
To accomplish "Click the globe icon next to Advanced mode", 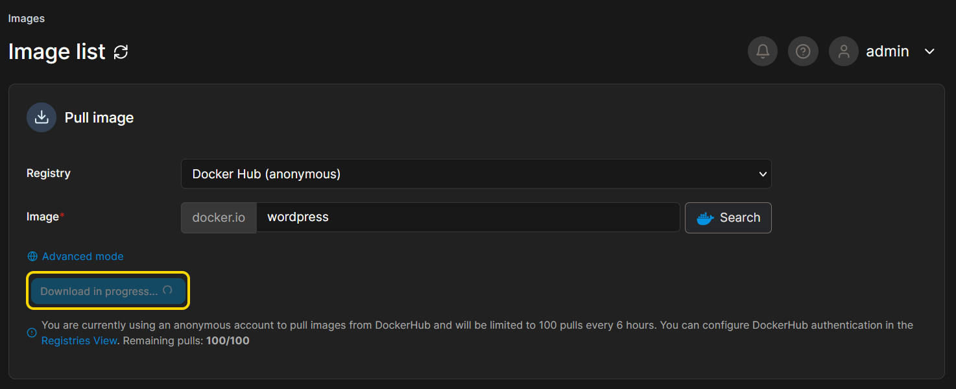I will click(32, 257).
